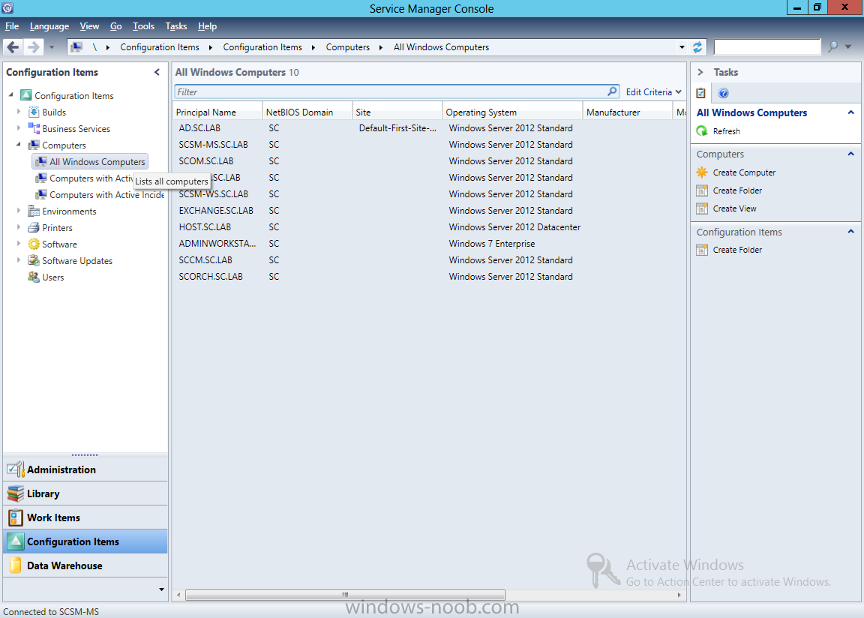Image resolution: width=864 pixels, height=618 pixels.
Task: Click the search magnifier icon at top right
Action: tap(832, 46)
